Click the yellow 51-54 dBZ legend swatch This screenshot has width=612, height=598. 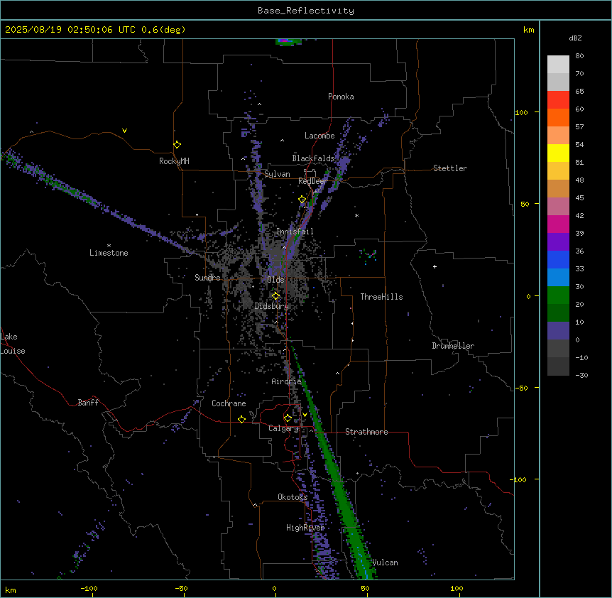(558, 153)
